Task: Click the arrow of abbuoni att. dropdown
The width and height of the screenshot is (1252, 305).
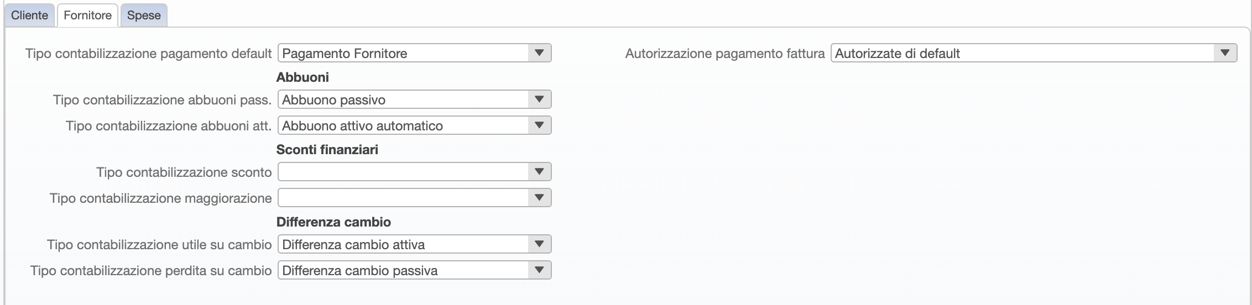Action: pos(539,125)
